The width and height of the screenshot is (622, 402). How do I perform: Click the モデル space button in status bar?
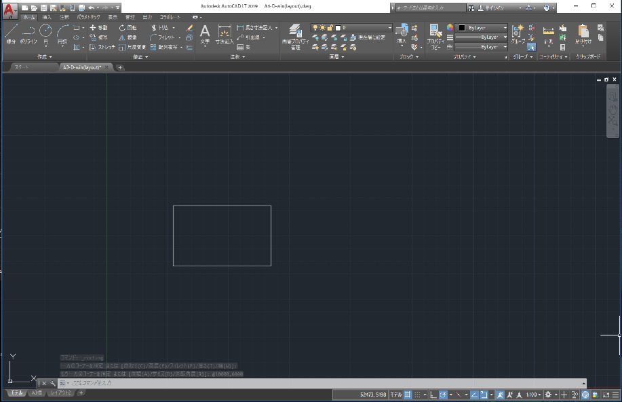(x=396, y=395)
